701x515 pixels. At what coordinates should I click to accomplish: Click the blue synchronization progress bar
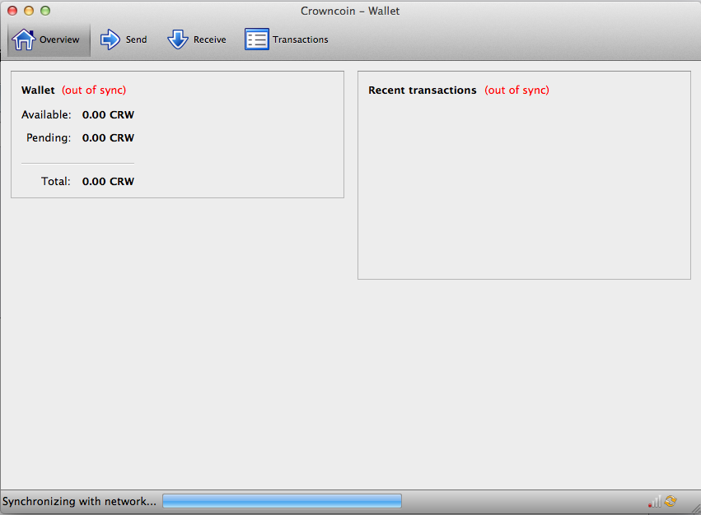pyautogui.click(x=282, y=501)
